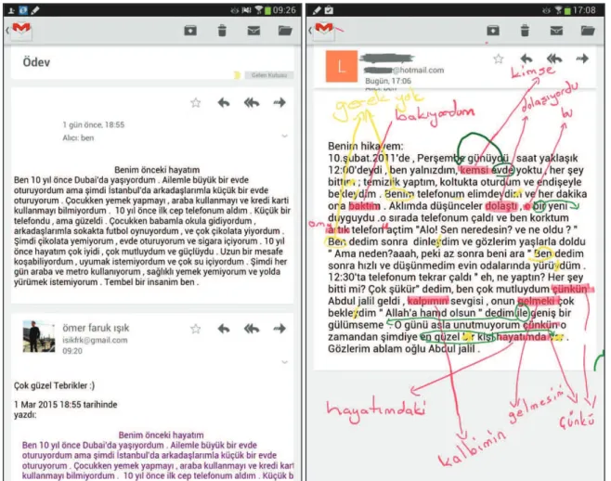This screenshot has height=481, width=611.
Task: Reply to the Benim önceki hayatım message
Action: pos(223,103)
